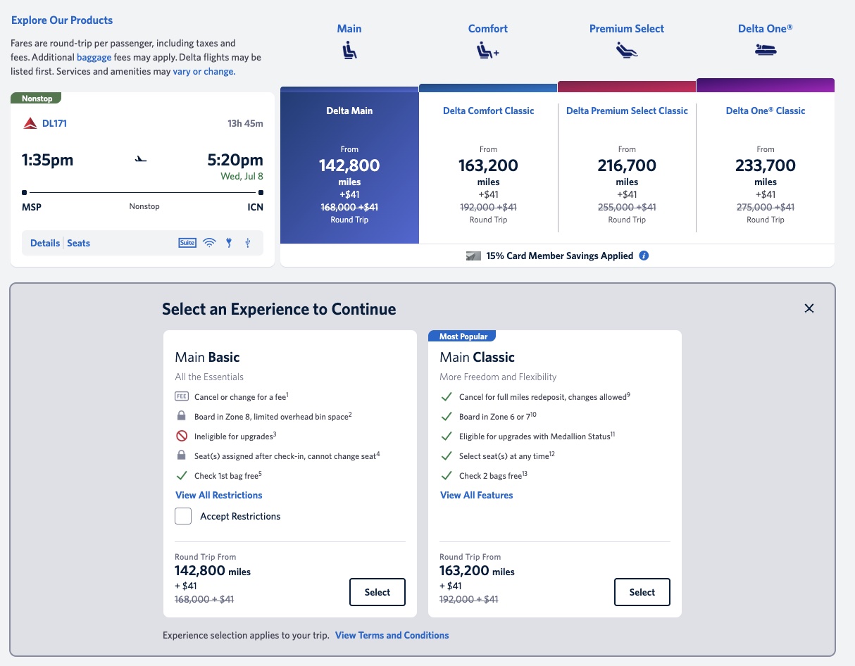The image size is (855, 666).
Task: Open the Details tab for flight DL171
Action: click(44, 242)
